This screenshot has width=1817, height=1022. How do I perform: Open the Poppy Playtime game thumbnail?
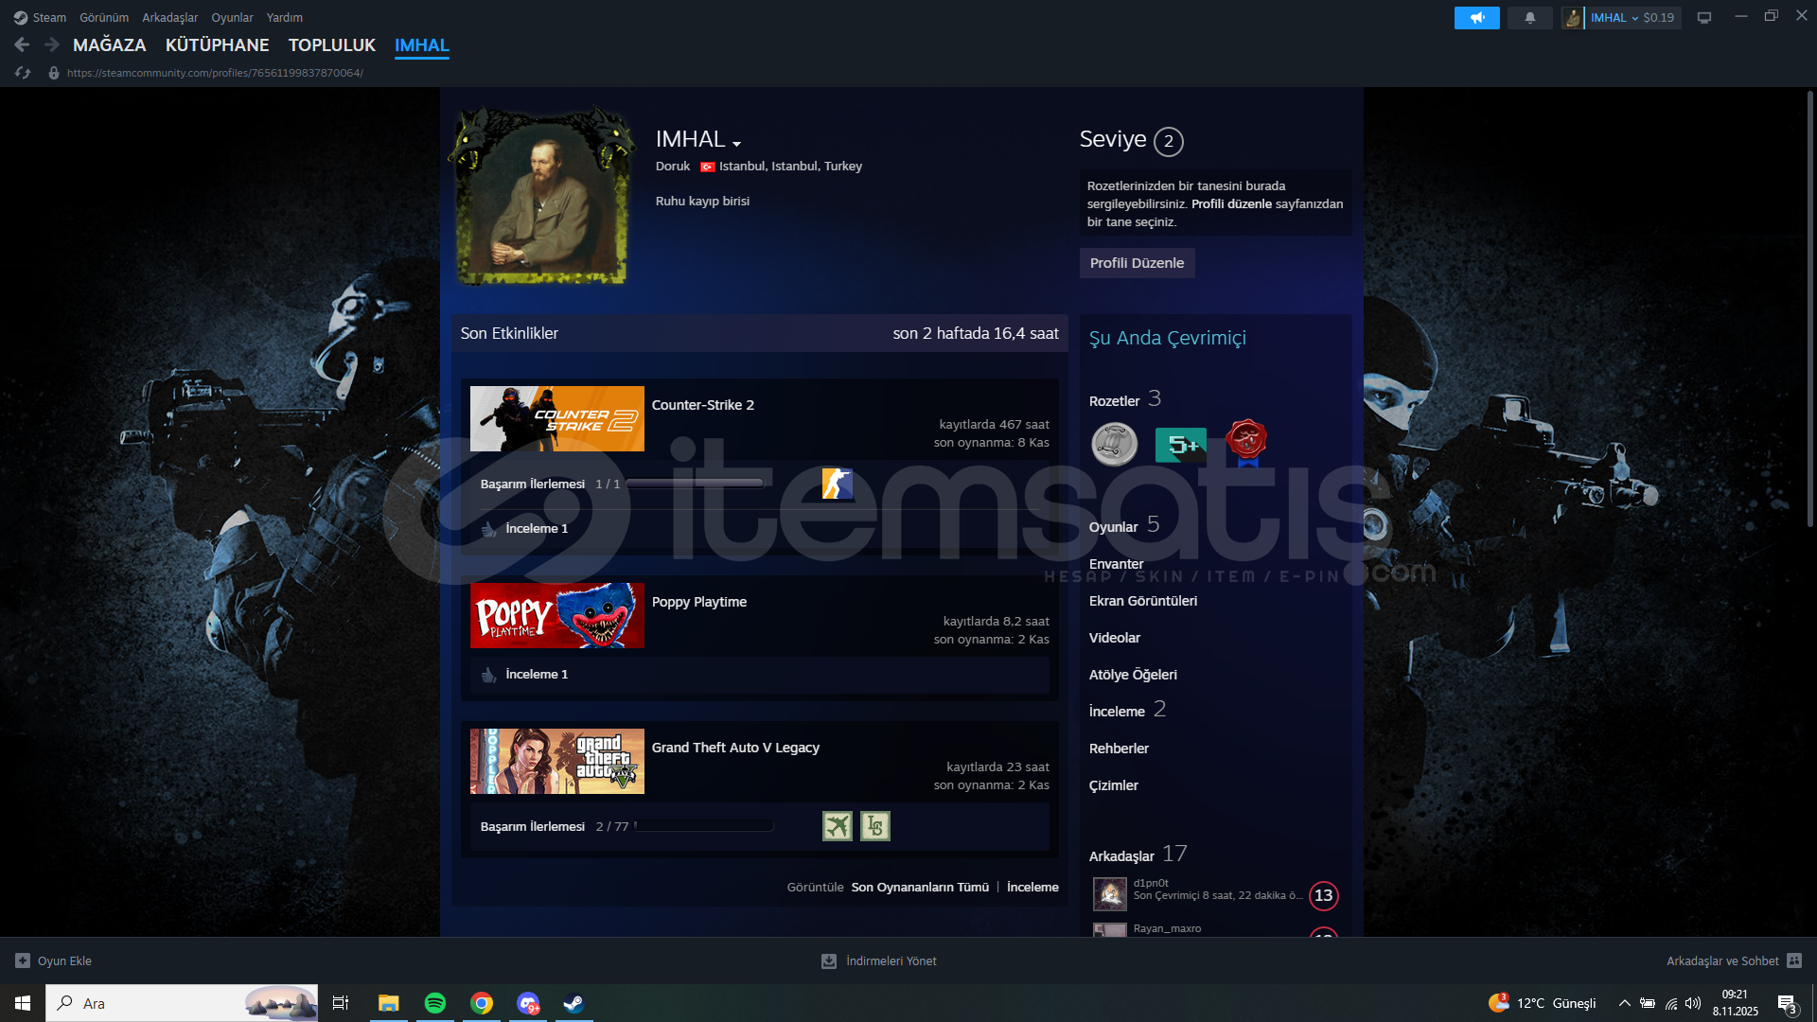click(x=556, y=616)
